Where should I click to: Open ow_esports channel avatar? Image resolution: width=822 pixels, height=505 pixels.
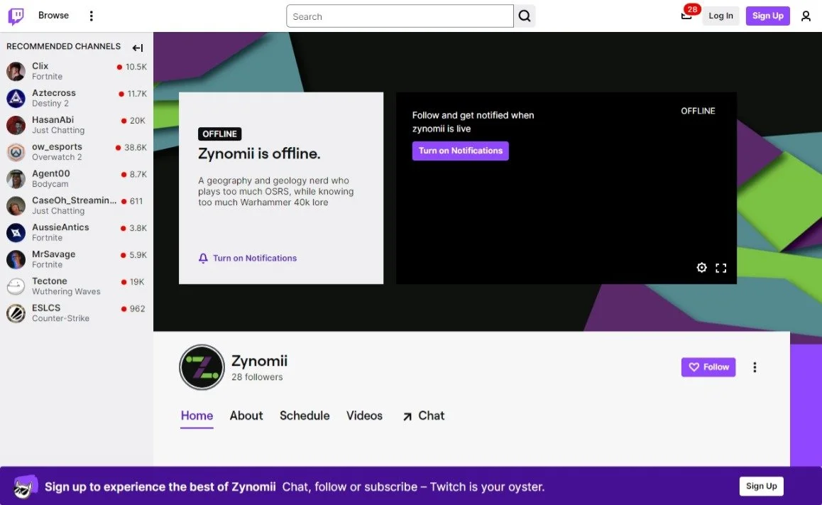(x=16, y=152)
